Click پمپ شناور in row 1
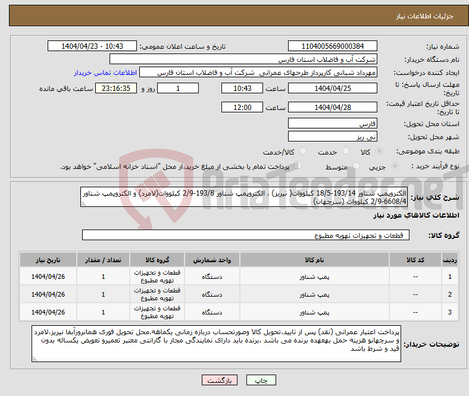 (314, 276)
